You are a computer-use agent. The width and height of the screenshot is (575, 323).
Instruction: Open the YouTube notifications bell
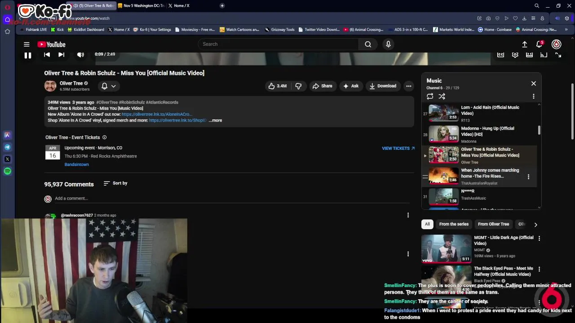tap(540, 44)
